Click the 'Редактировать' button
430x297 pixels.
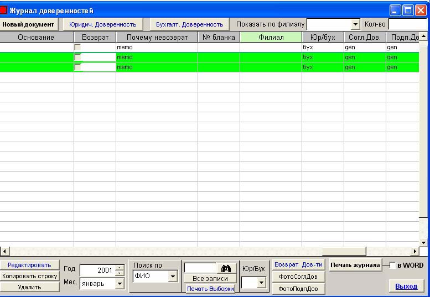(x=29, y=265)
